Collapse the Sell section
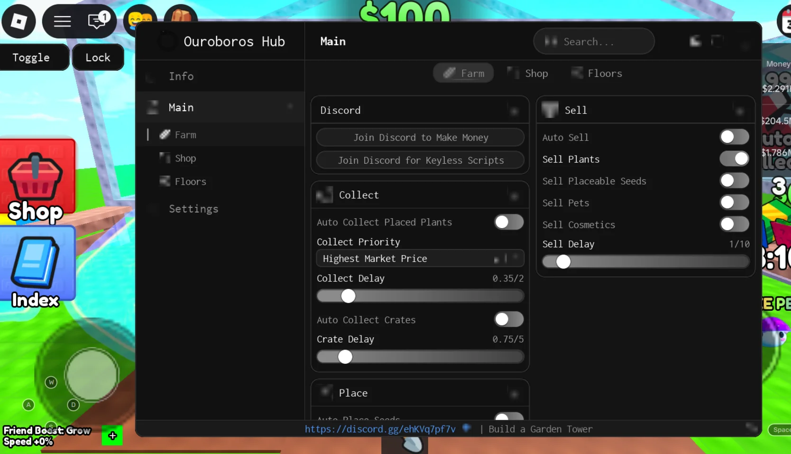Screen dimensions: 791x454 click(740, 111)
